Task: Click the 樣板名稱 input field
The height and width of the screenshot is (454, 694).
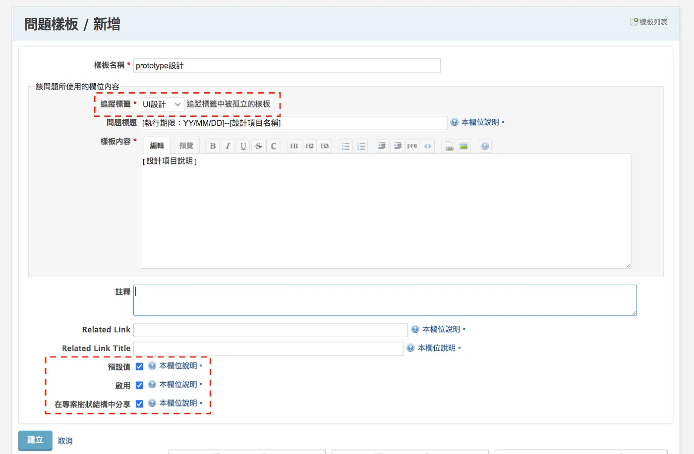Action: [x=287, y=65]
